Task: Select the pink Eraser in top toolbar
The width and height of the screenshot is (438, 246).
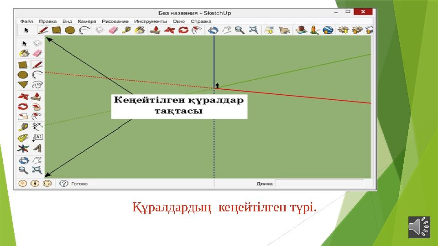Action: tap(113, 30)
